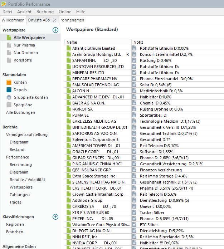The image size is (224, 249).
Task: Open the Hilfe menu
Action: click(x=81, y=12)
